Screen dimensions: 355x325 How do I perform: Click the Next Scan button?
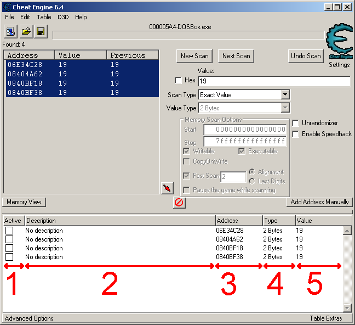tap(236, 56)
